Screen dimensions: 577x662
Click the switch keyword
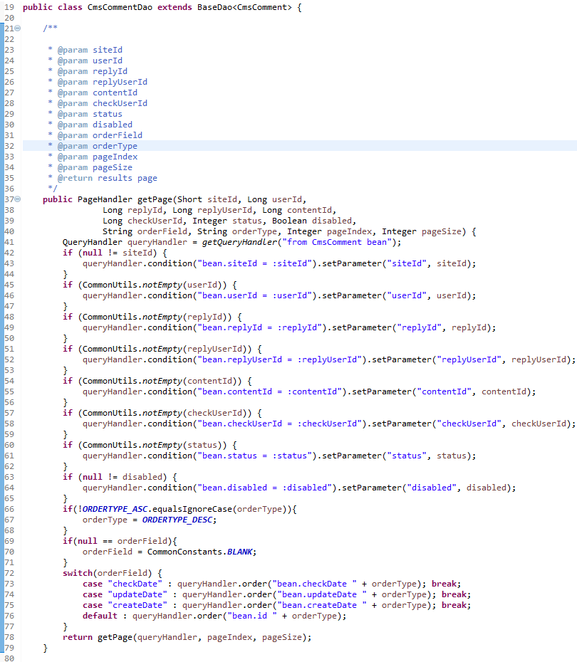pos(77,573)
